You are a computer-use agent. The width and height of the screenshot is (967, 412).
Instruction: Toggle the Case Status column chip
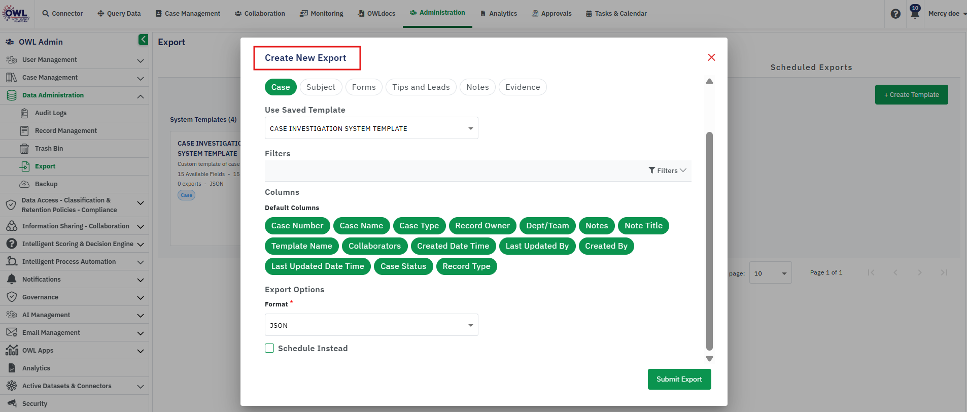pos(403,266)
